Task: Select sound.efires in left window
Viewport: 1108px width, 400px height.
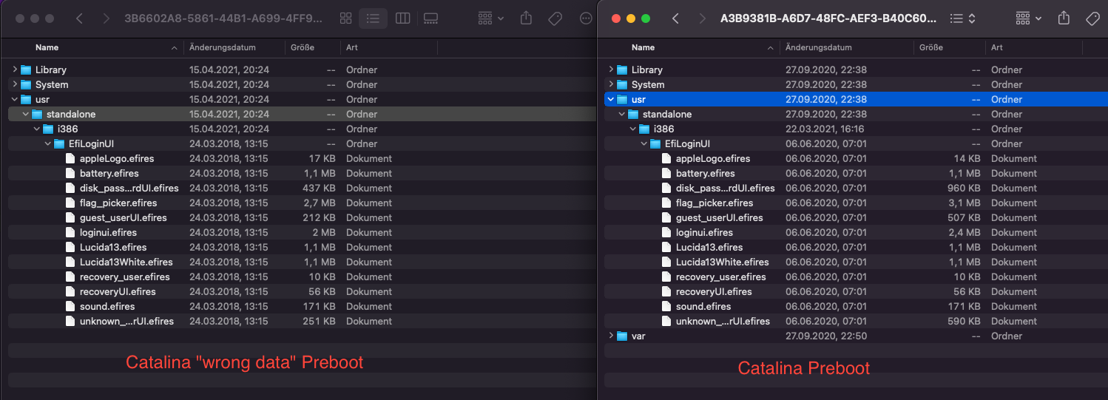Action: (107, 306)
